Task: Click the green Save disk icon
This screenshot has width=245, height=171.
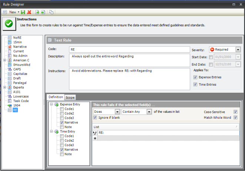Action: pos(23,12)
